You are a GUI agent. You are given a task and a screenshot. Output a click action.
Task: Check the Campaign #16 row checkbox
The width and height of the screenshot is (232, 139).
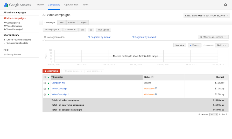(x=45, y=83)
